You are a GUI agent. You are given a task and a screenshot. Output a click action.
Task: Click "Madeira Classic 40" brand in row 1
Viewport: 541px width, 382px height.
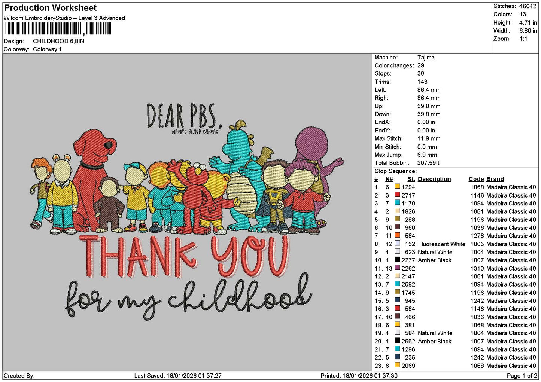pyautogui.click(x=511, y=187)
